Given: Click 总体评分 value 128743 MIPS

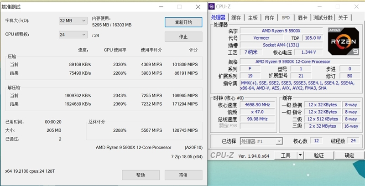Looking at the screenshot, I should coord(185,130).
